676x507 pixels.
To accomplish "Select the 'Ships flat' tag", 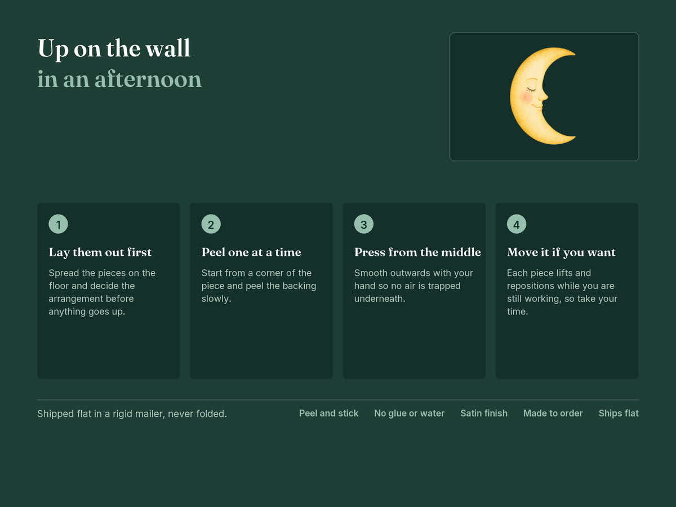I will [619, 413].
